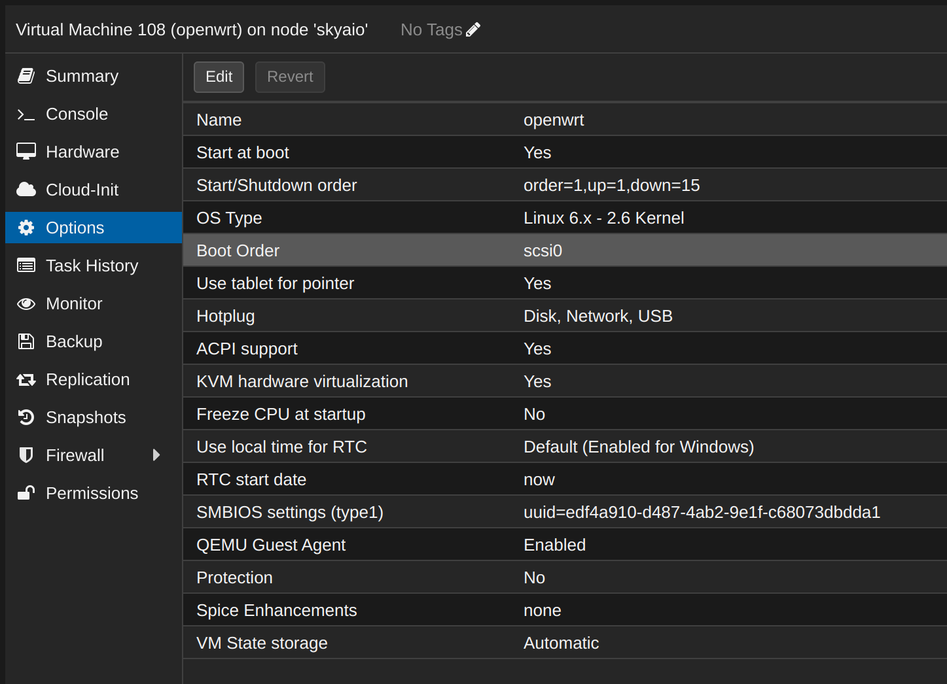Image resolution: width=947 pixels, height=684 pixels.
Task: Click the Backup floppy disk icon
Action: pos(26,341)
